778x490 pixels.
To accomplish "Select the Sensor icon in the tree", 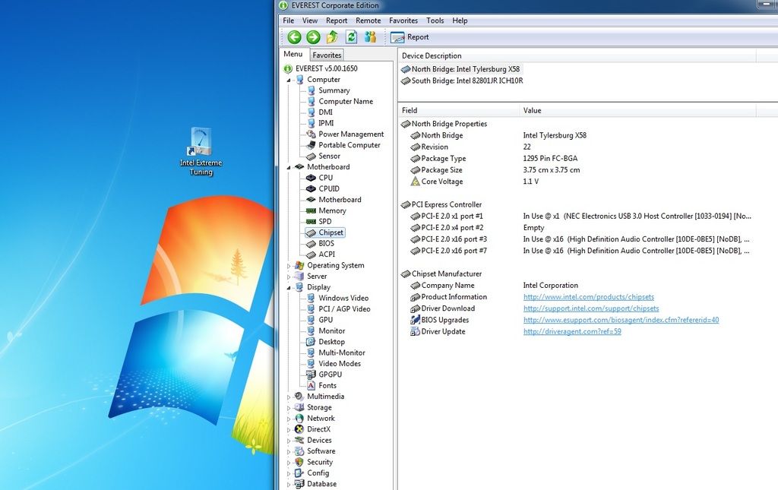I will tap(311, 156).
